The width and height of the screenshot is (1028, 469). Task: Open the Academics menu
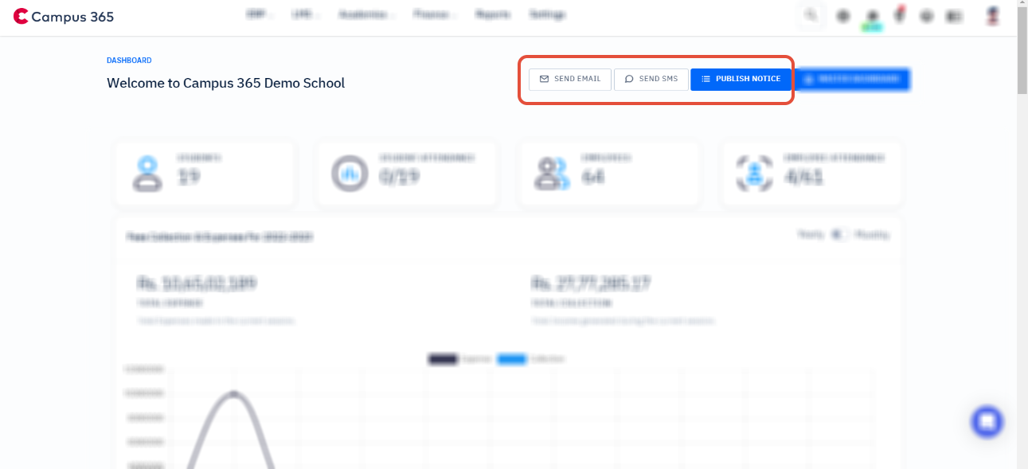[x=366, y=15]
